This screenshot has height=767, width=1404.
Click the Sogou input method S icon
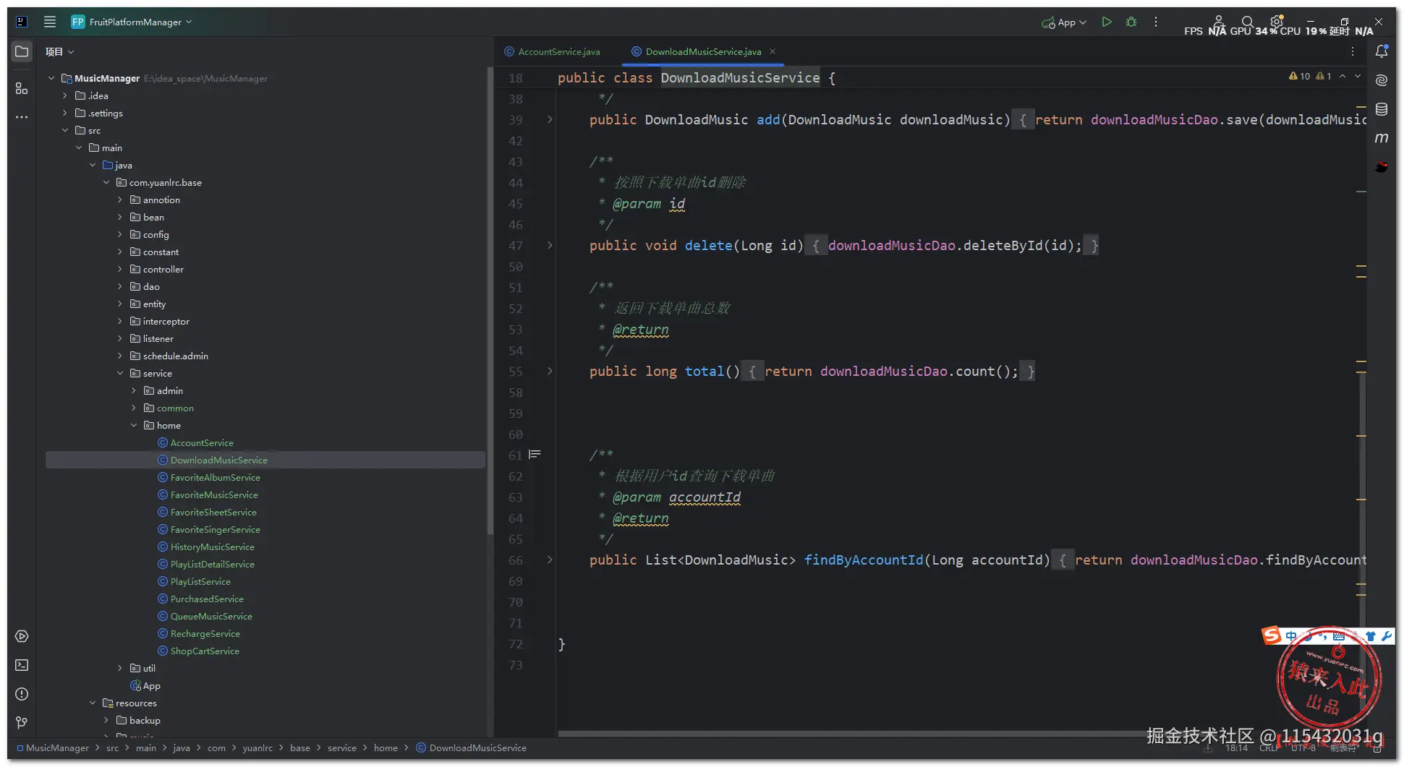[1271, 635]
